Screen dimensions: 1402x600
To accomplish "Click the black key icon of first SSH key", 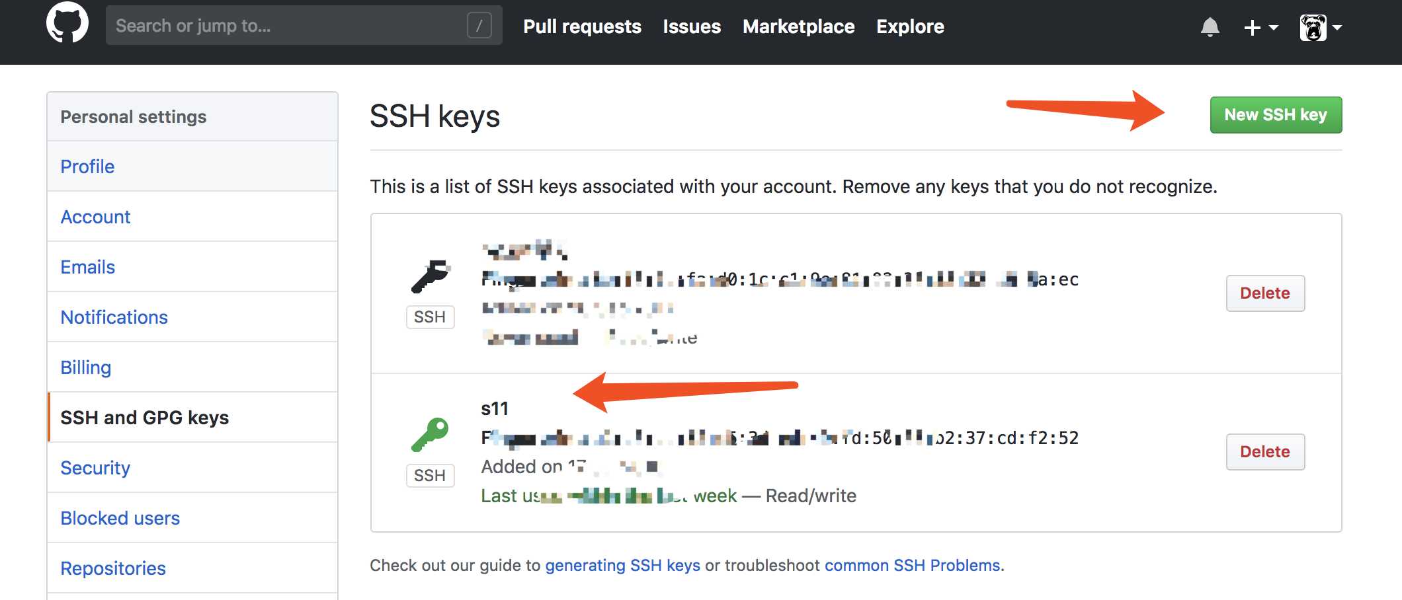I will tap(431, 277).
